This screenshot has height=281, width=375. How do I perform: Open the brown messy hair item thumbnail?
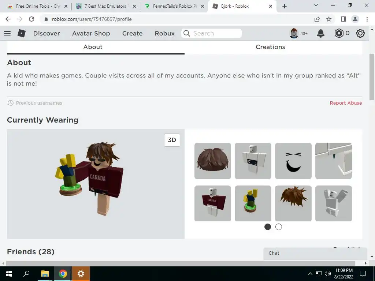[213, 161]
